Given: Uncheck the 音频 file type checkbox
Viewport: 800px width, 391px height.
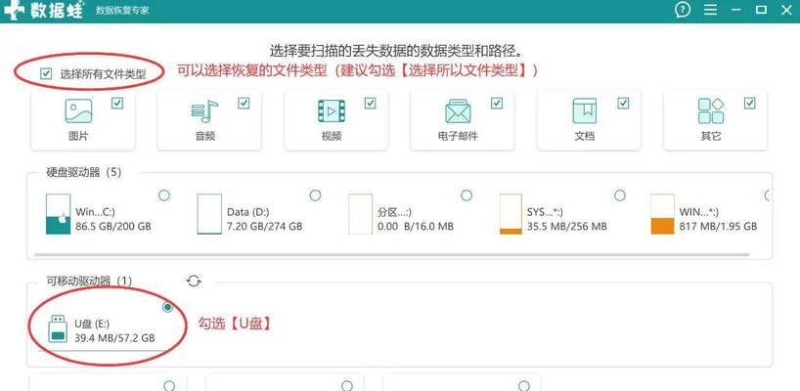Looking at the screenshot, I should [x=244, y=104].
